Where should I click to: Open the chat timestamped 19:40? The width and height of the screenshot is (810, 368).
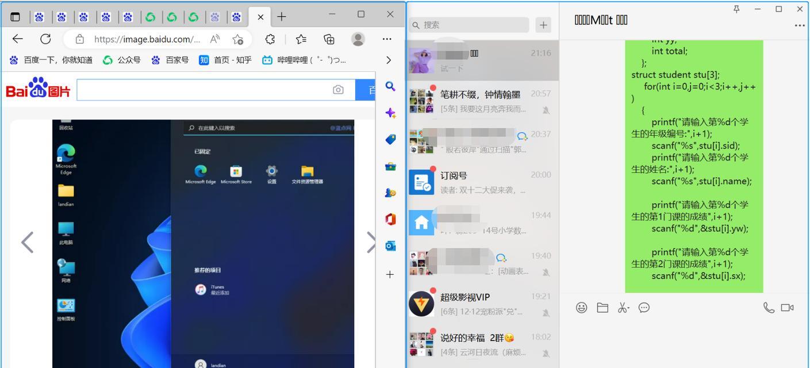pos(483,263)
